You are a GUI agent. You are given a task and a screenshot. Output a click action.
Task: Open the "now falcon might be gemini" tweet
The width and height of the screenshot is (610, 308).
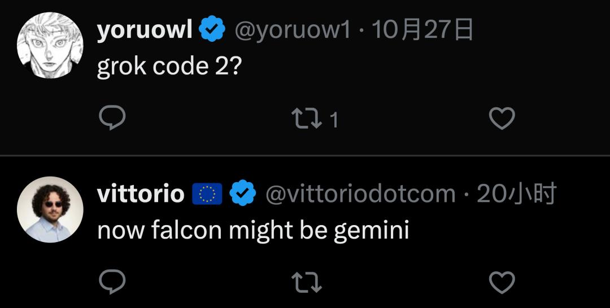click(253, 230)
